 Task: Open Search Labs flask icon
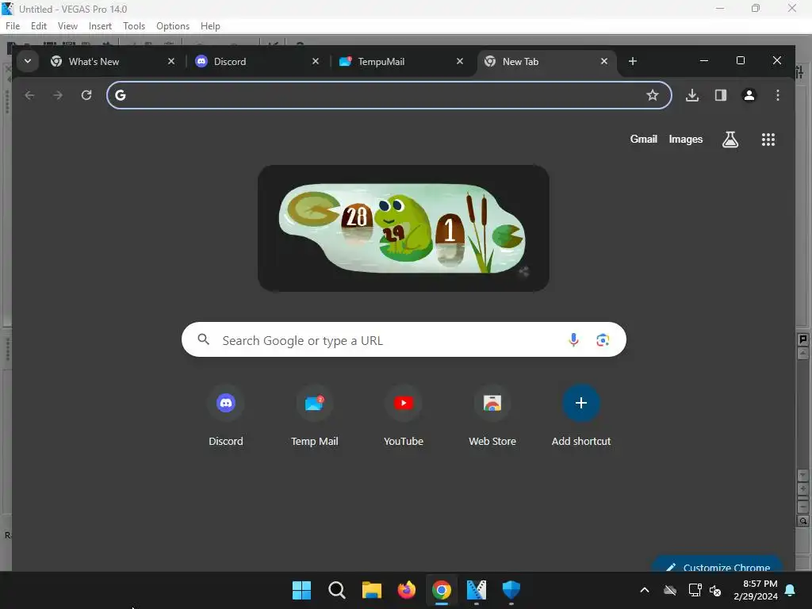730,140
